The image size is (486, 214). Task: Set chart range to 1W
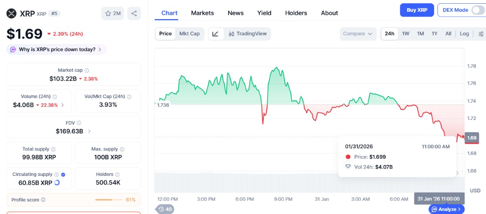405,34
